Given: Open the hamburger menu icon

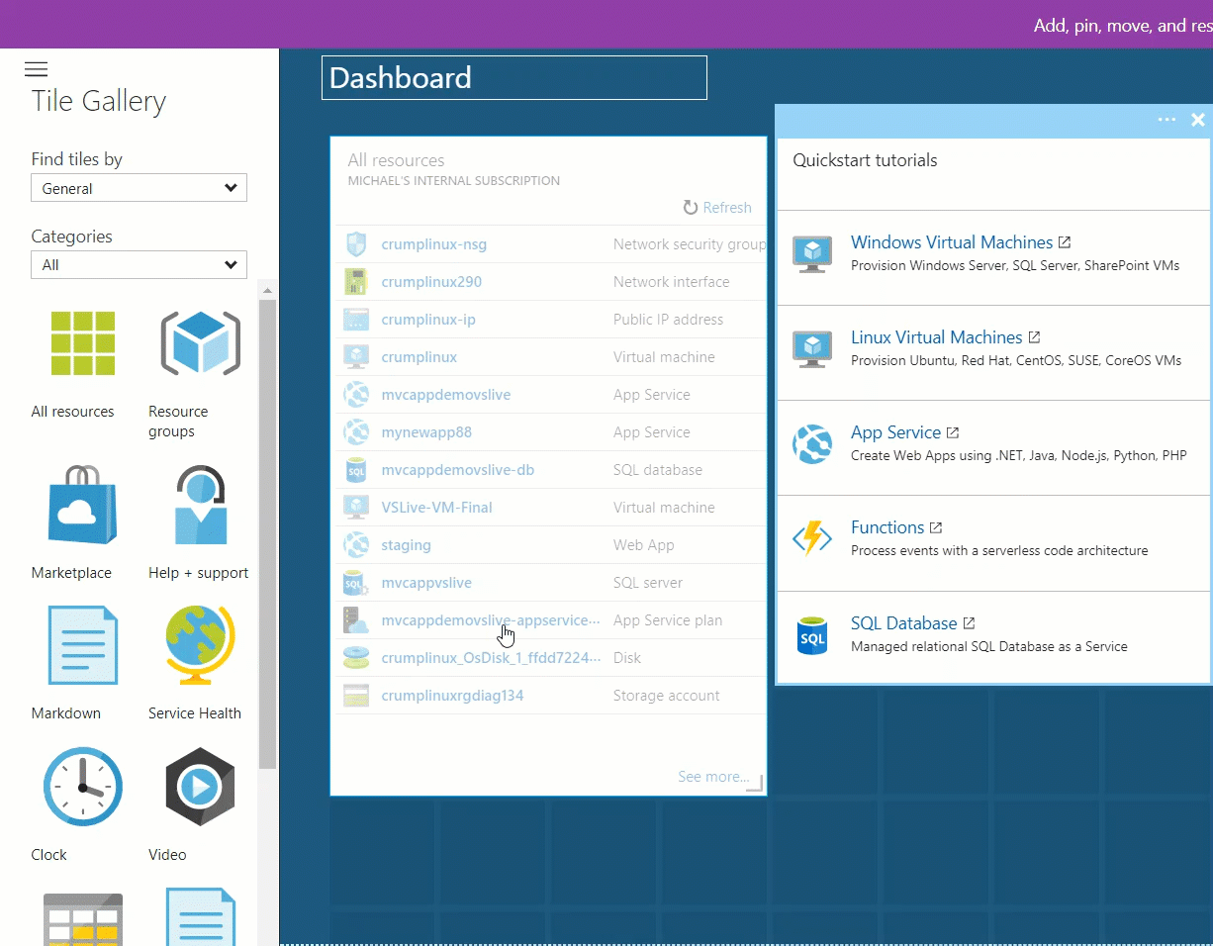Looking at the screenshot, I should [36, 69].
